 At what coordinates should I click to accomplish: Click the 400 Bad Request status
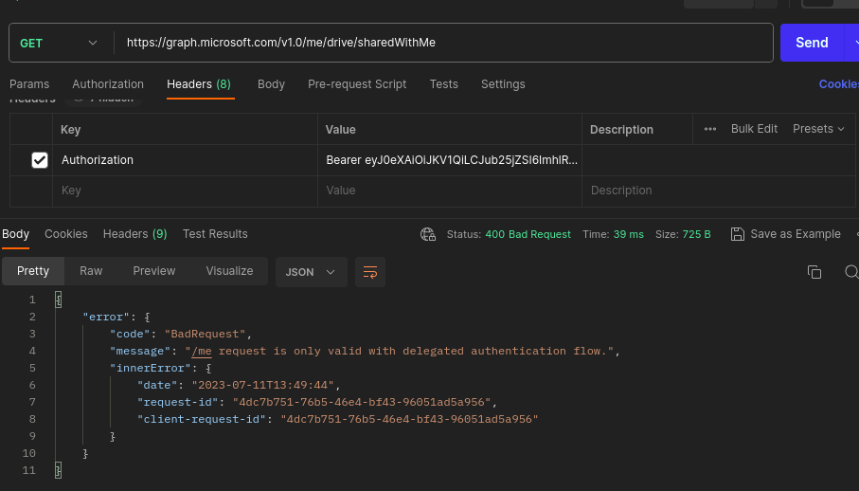click(528, 234)
